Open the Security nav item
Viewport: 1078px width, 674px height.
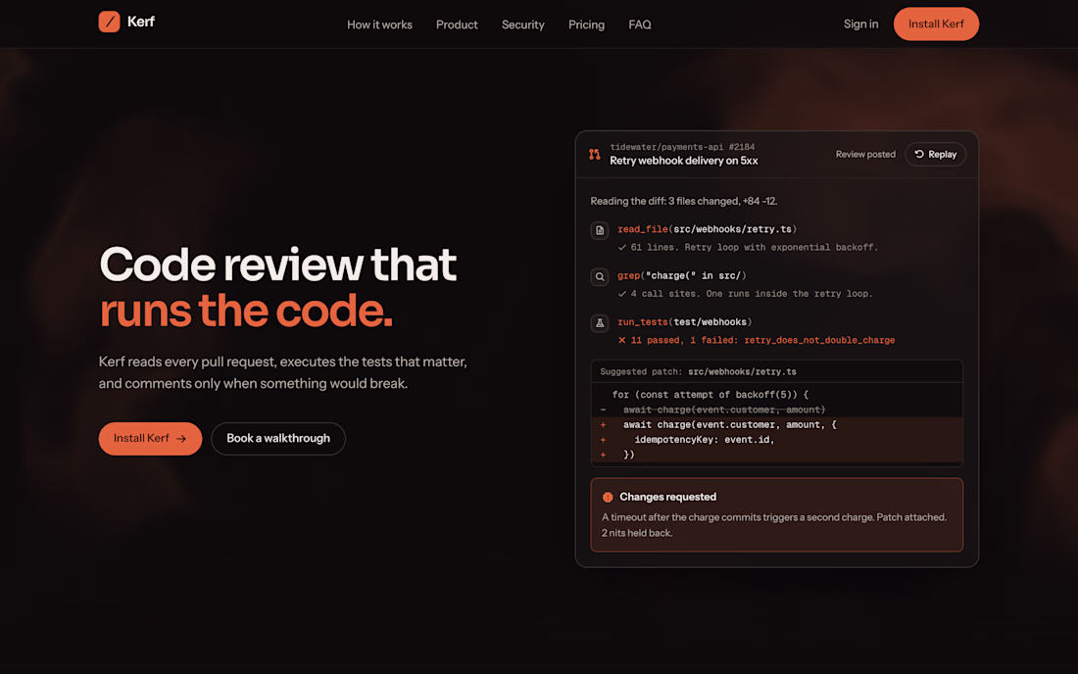click(x=523, y=24)
